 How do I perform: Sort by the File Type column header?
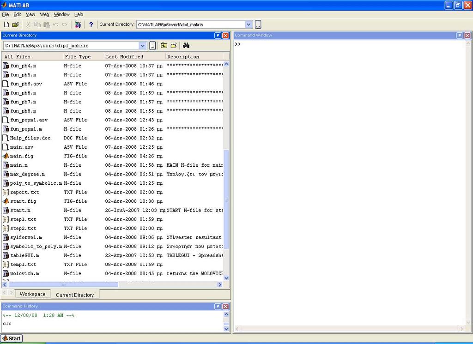[83, 57]
